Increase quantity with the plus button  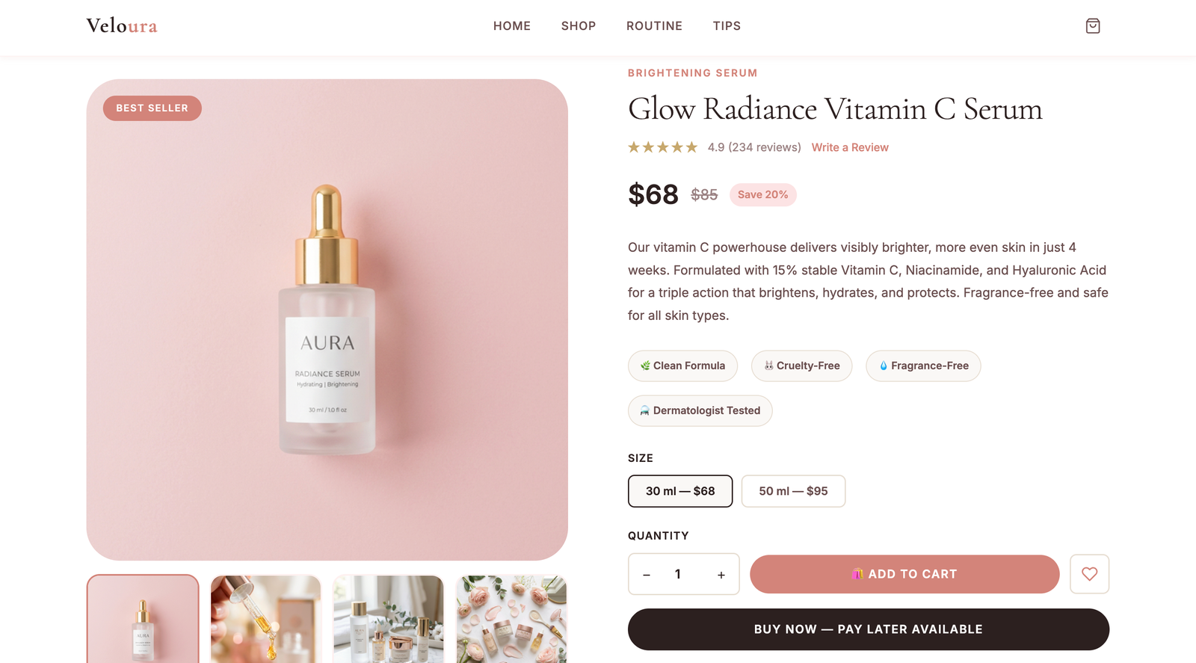click(721, 574)
